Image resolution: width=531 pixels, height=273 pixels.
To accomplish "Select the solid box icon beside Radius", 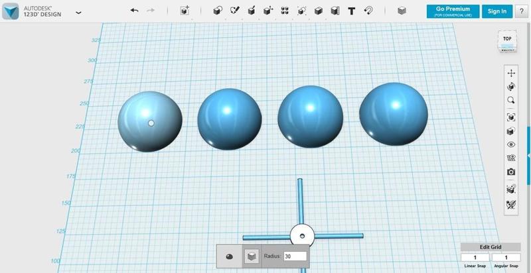I will (251, 256).
